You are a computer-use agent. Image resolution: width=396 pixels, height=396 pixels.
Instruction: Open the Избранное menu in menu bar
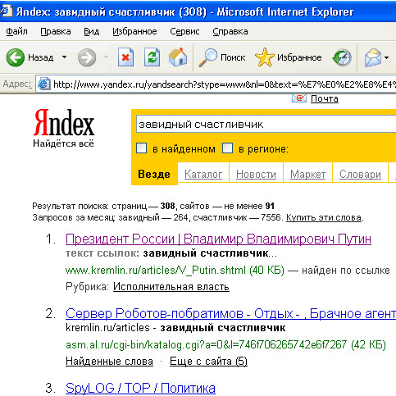pyautogui.click(x=134, y=31)
